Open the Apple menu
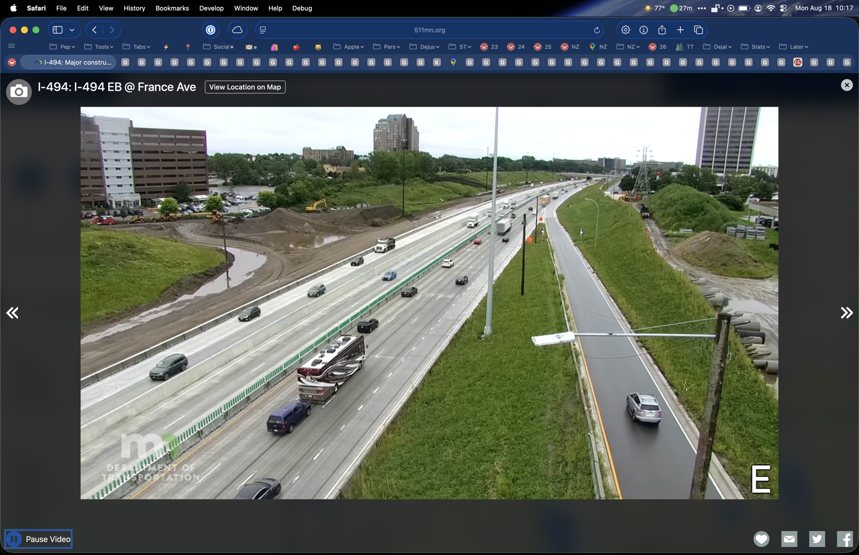This screenshot has width=859, height=555. tap(13, 8)
